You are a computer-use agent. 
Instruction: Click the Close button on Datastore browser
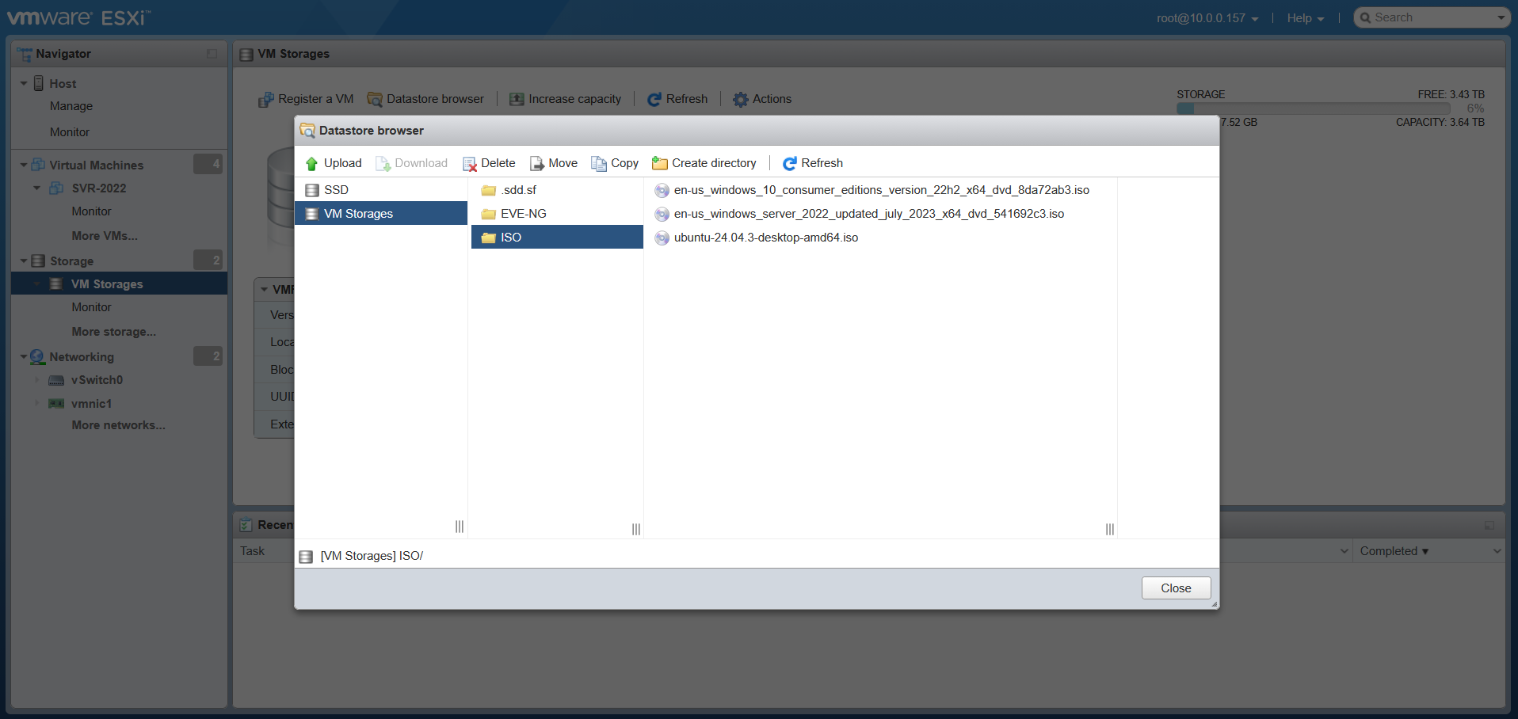(1175, 588)
